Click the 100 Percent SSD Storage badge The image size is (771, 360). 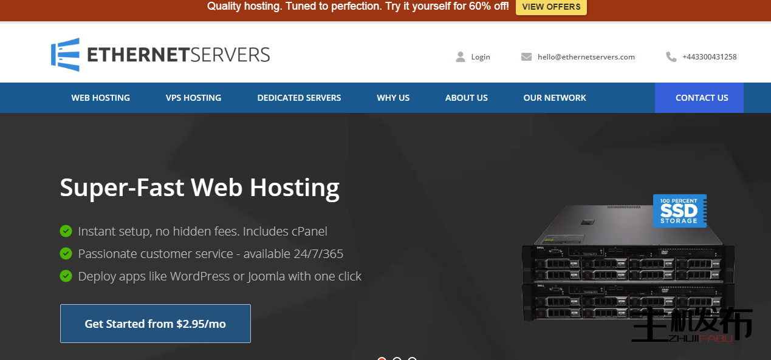[680, 211]
